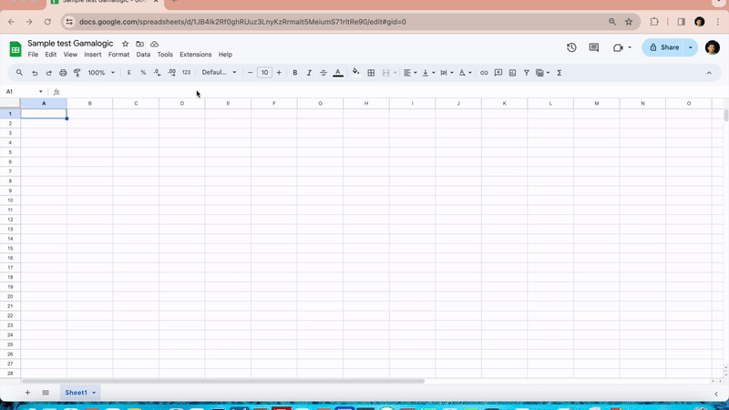Open version history clock icon
The image size is (729, 410).
tap(571, 47)
